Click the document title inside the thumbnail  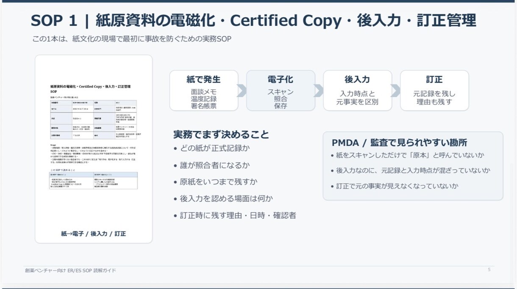click(x=90, y=88)
